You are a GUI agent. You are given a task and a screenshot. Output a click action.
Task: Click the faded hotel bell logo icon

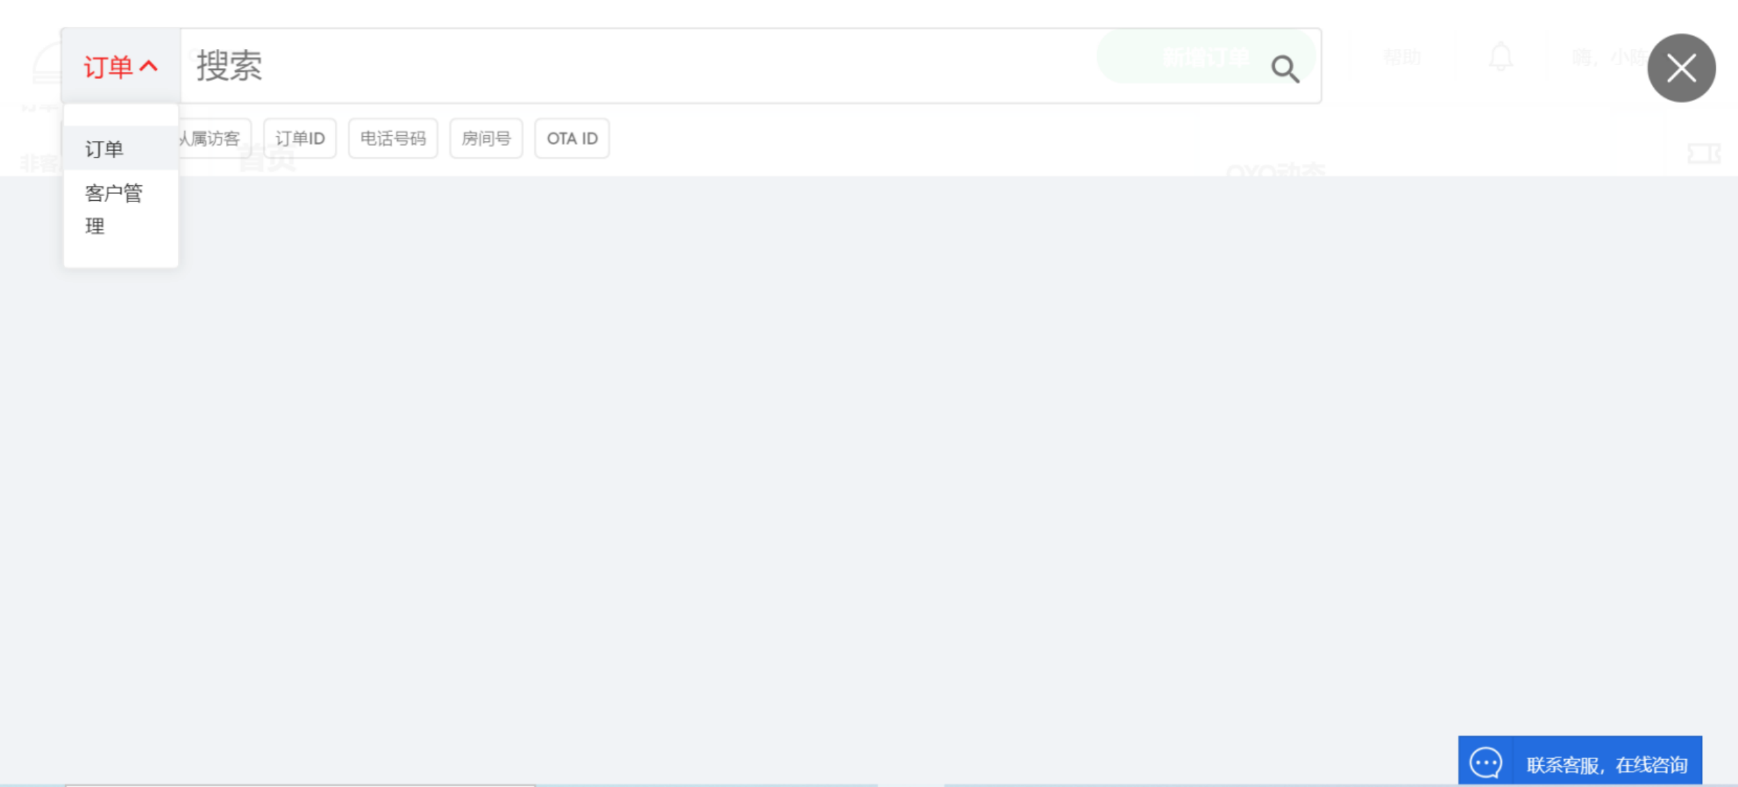(x=48, y=64)
